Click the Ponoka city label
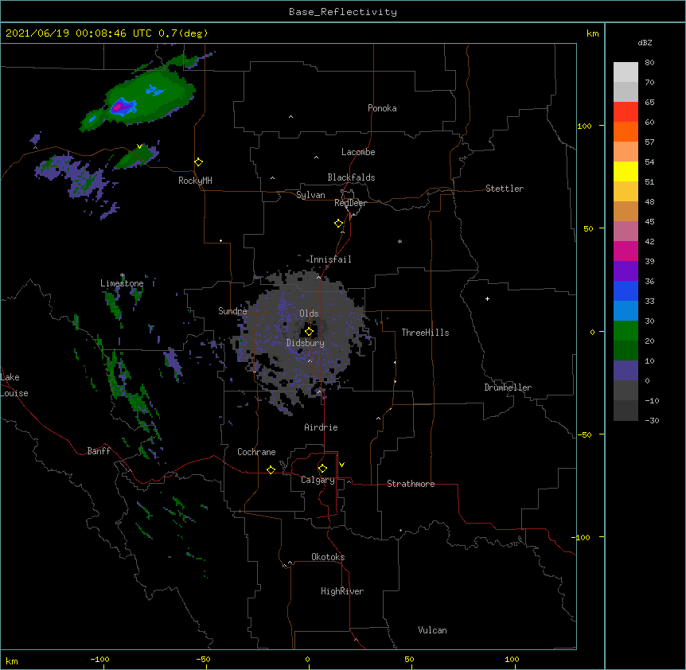The height and width of the screenshot is (670, 686). pyautogui.click(x=382, y=108)
